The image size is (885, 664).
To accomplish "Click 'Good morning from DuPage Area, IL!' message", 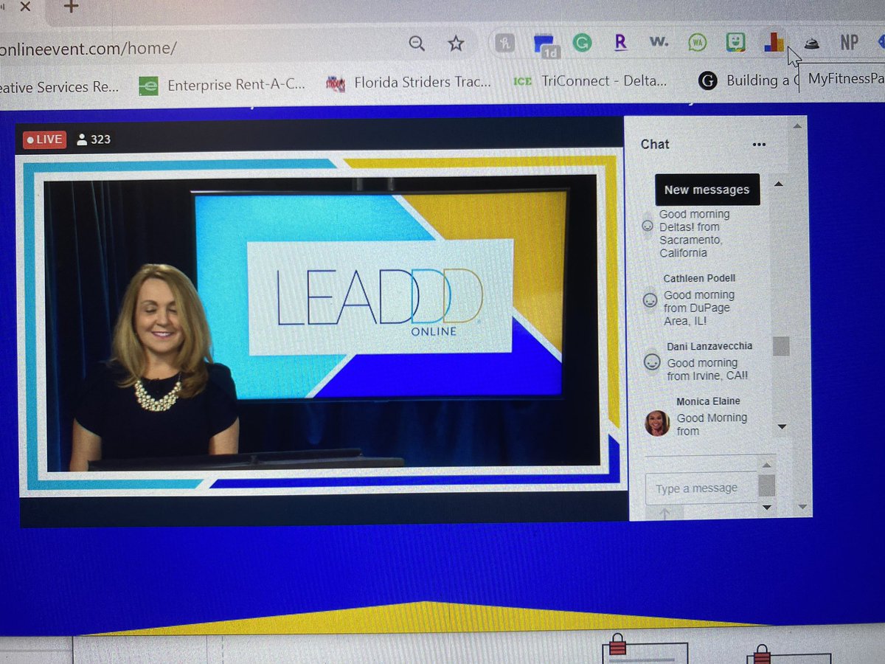I will pos(699,308).
